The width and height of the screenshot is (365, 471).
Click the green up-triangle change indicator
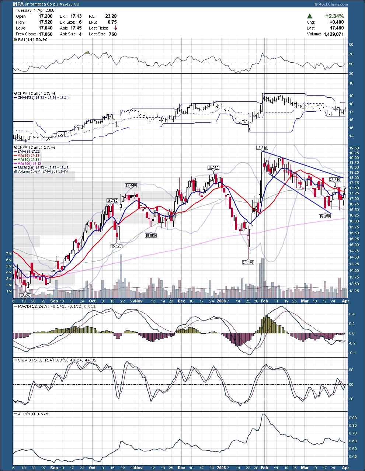click(x=310, y=16)
